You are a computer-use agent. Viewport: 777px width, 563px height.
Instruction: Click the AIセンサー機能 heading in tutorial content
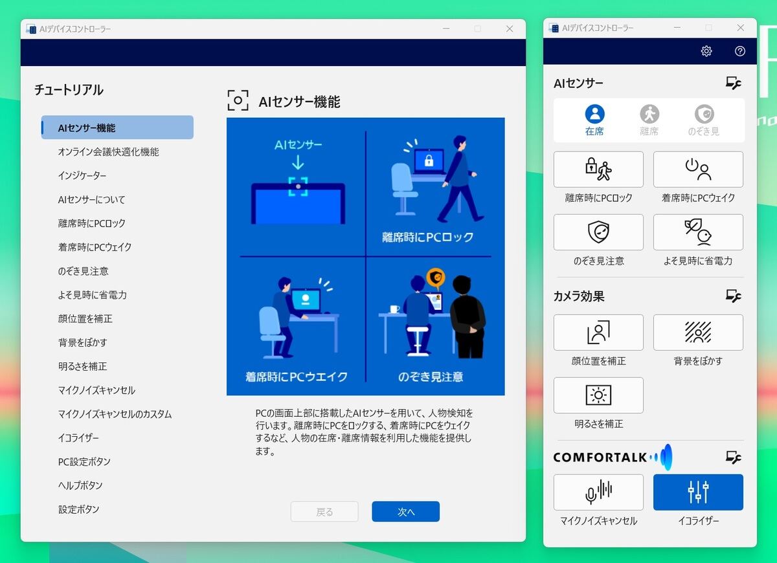coord(299,102)
